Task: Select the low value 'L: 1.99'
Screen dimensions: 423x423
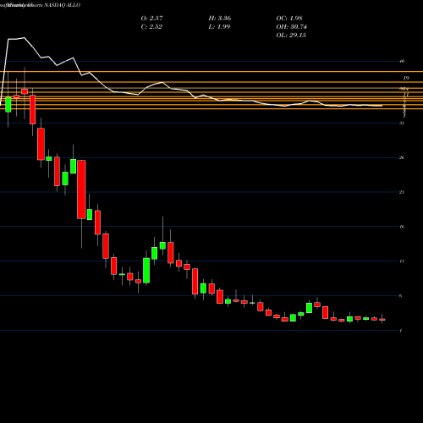Action: point(219,27)
